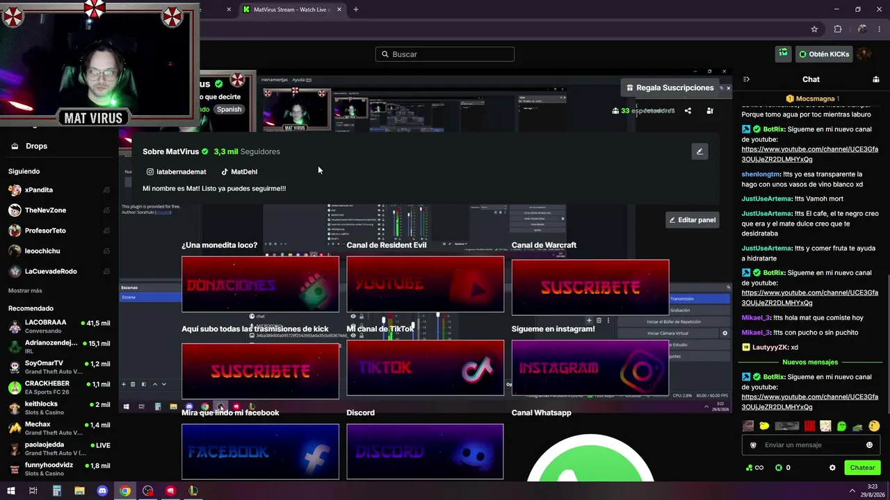The height and width of the screenshot is (500, 890).
Task: Open leoochichu followed channel
Action: [x=59, y=251]
